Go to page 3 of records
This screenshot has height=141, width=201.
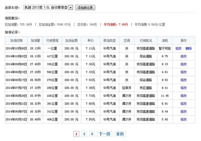[x=92, y=134]
